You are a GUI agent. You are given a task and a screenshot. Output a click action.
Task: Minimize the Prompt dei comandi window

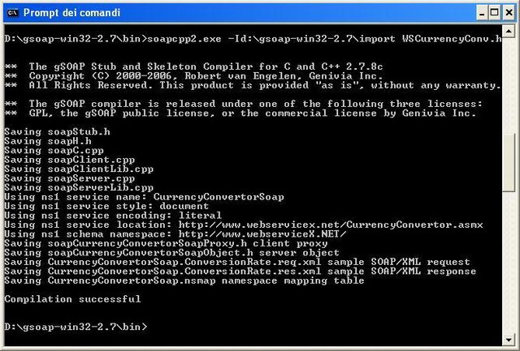(x=482, y=13)
